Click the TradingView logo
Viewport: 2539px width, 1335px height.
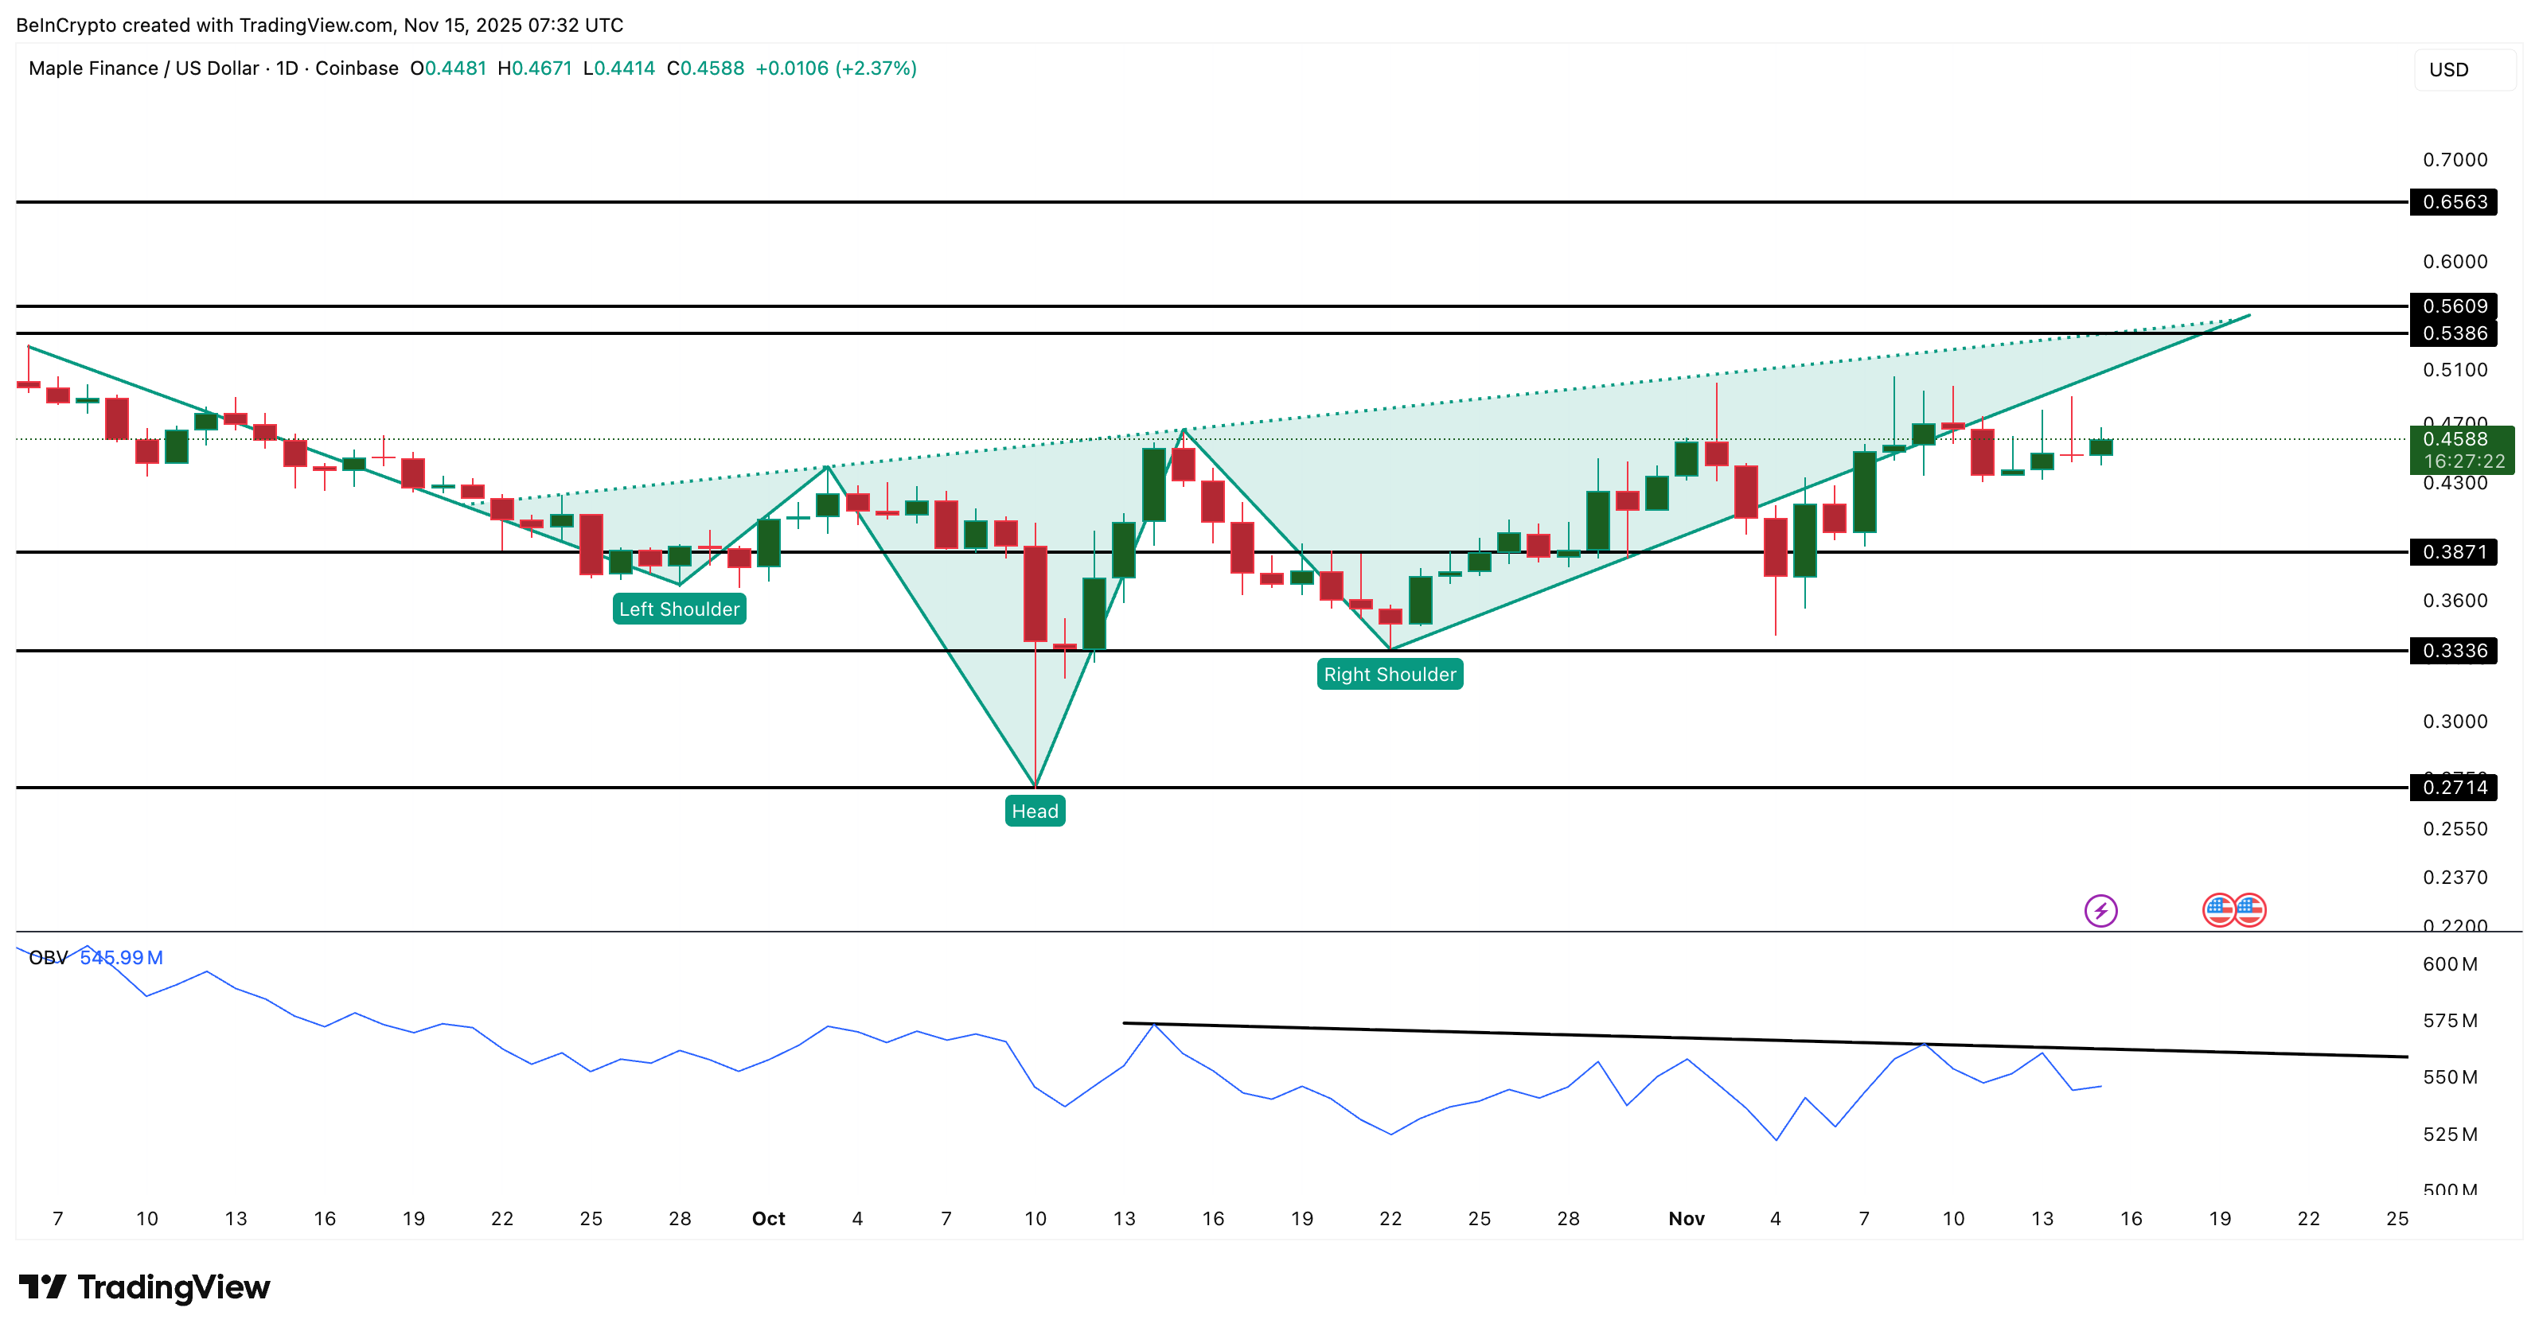click(146, 1286)
